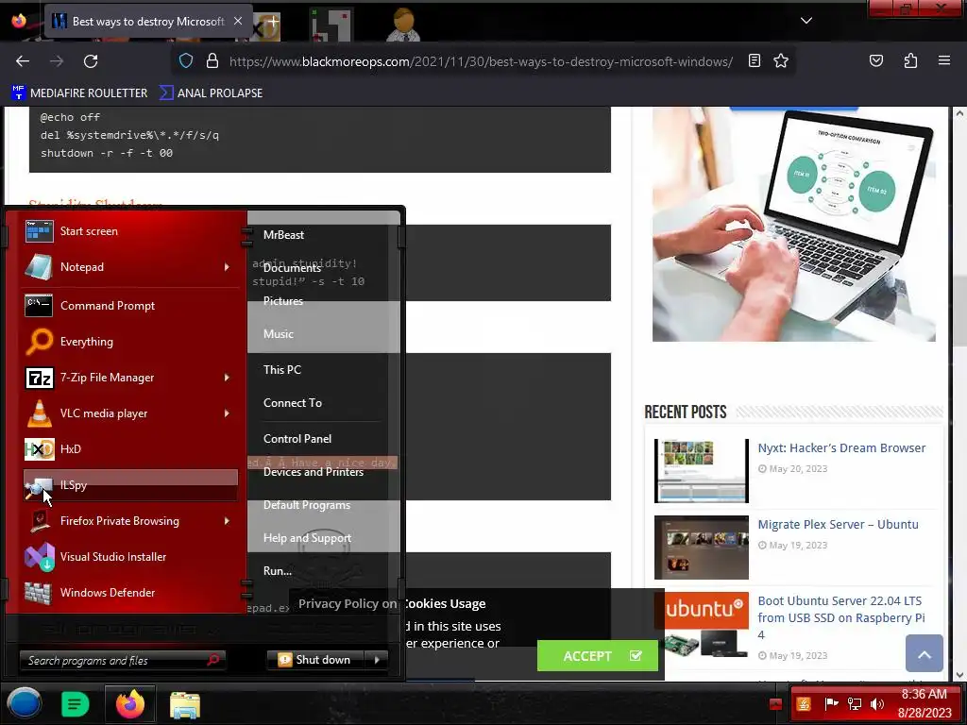View site security lock info

coord(212,61)
